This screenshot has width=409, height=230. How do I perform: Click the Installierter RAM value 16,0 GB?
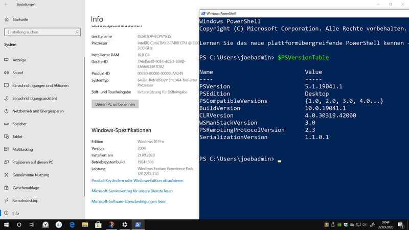[144, 55]
